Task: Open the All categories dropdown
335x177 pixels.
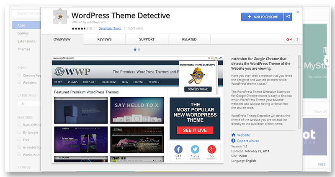Action: click(29, 104)
